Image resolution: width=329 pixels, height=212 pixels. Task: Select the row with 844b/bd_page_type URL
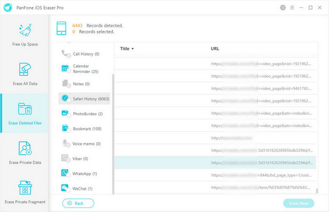[215, 175]
